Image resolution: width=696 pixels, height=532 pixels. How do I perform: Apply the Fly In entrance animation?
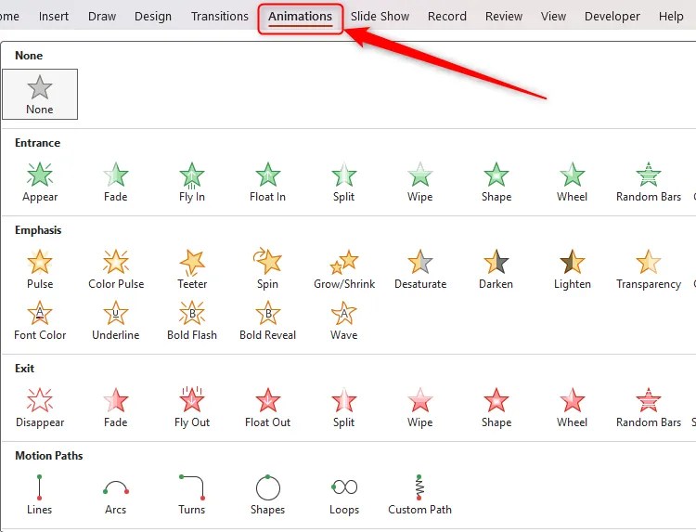(x=192, y=183)
